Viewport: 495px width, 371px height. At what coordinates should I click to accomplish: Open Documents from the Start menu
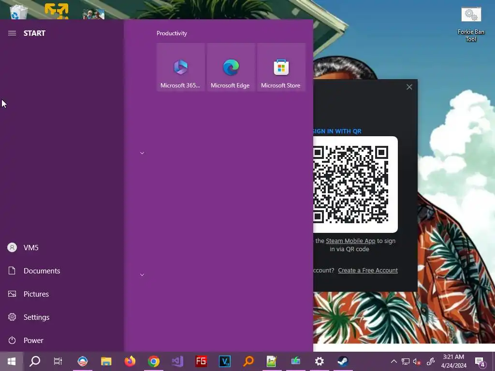coord(61,271)
